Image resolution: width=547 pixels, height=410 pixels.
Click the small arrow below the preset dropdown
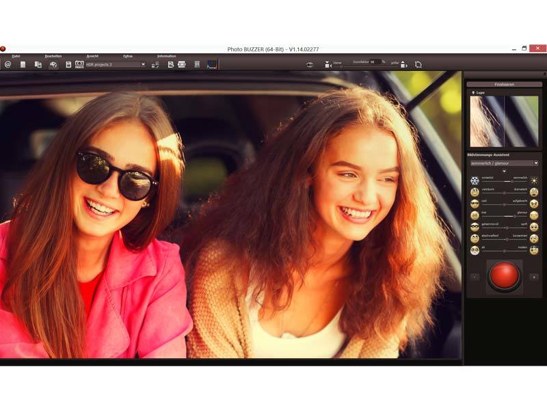(504, 172)
